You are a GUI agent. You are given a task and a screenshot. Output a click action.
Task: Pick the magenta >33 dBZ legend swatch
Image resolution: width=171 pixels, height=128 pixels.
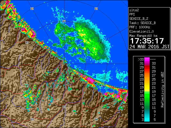coord(147,59)
